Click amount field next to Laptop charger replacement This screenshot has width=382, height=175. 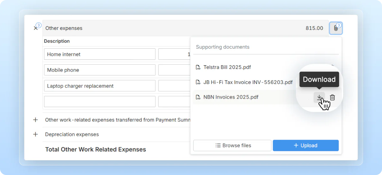pyautogui.click(x=174, y=86)
